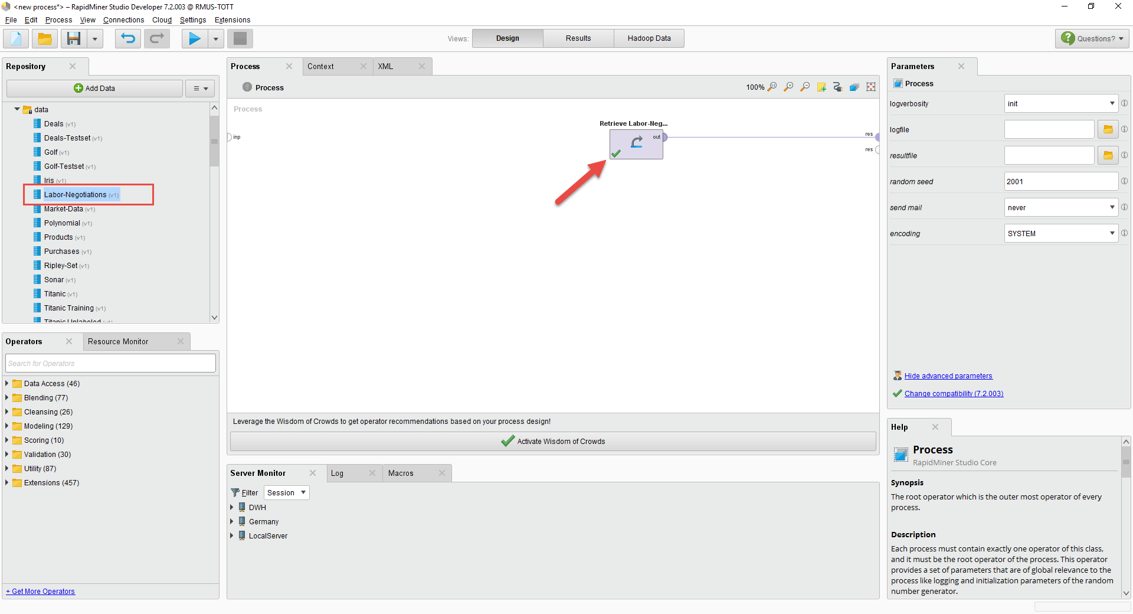Open the File menu
Viewport: 1133px width, 614px height.
point(11,20)
